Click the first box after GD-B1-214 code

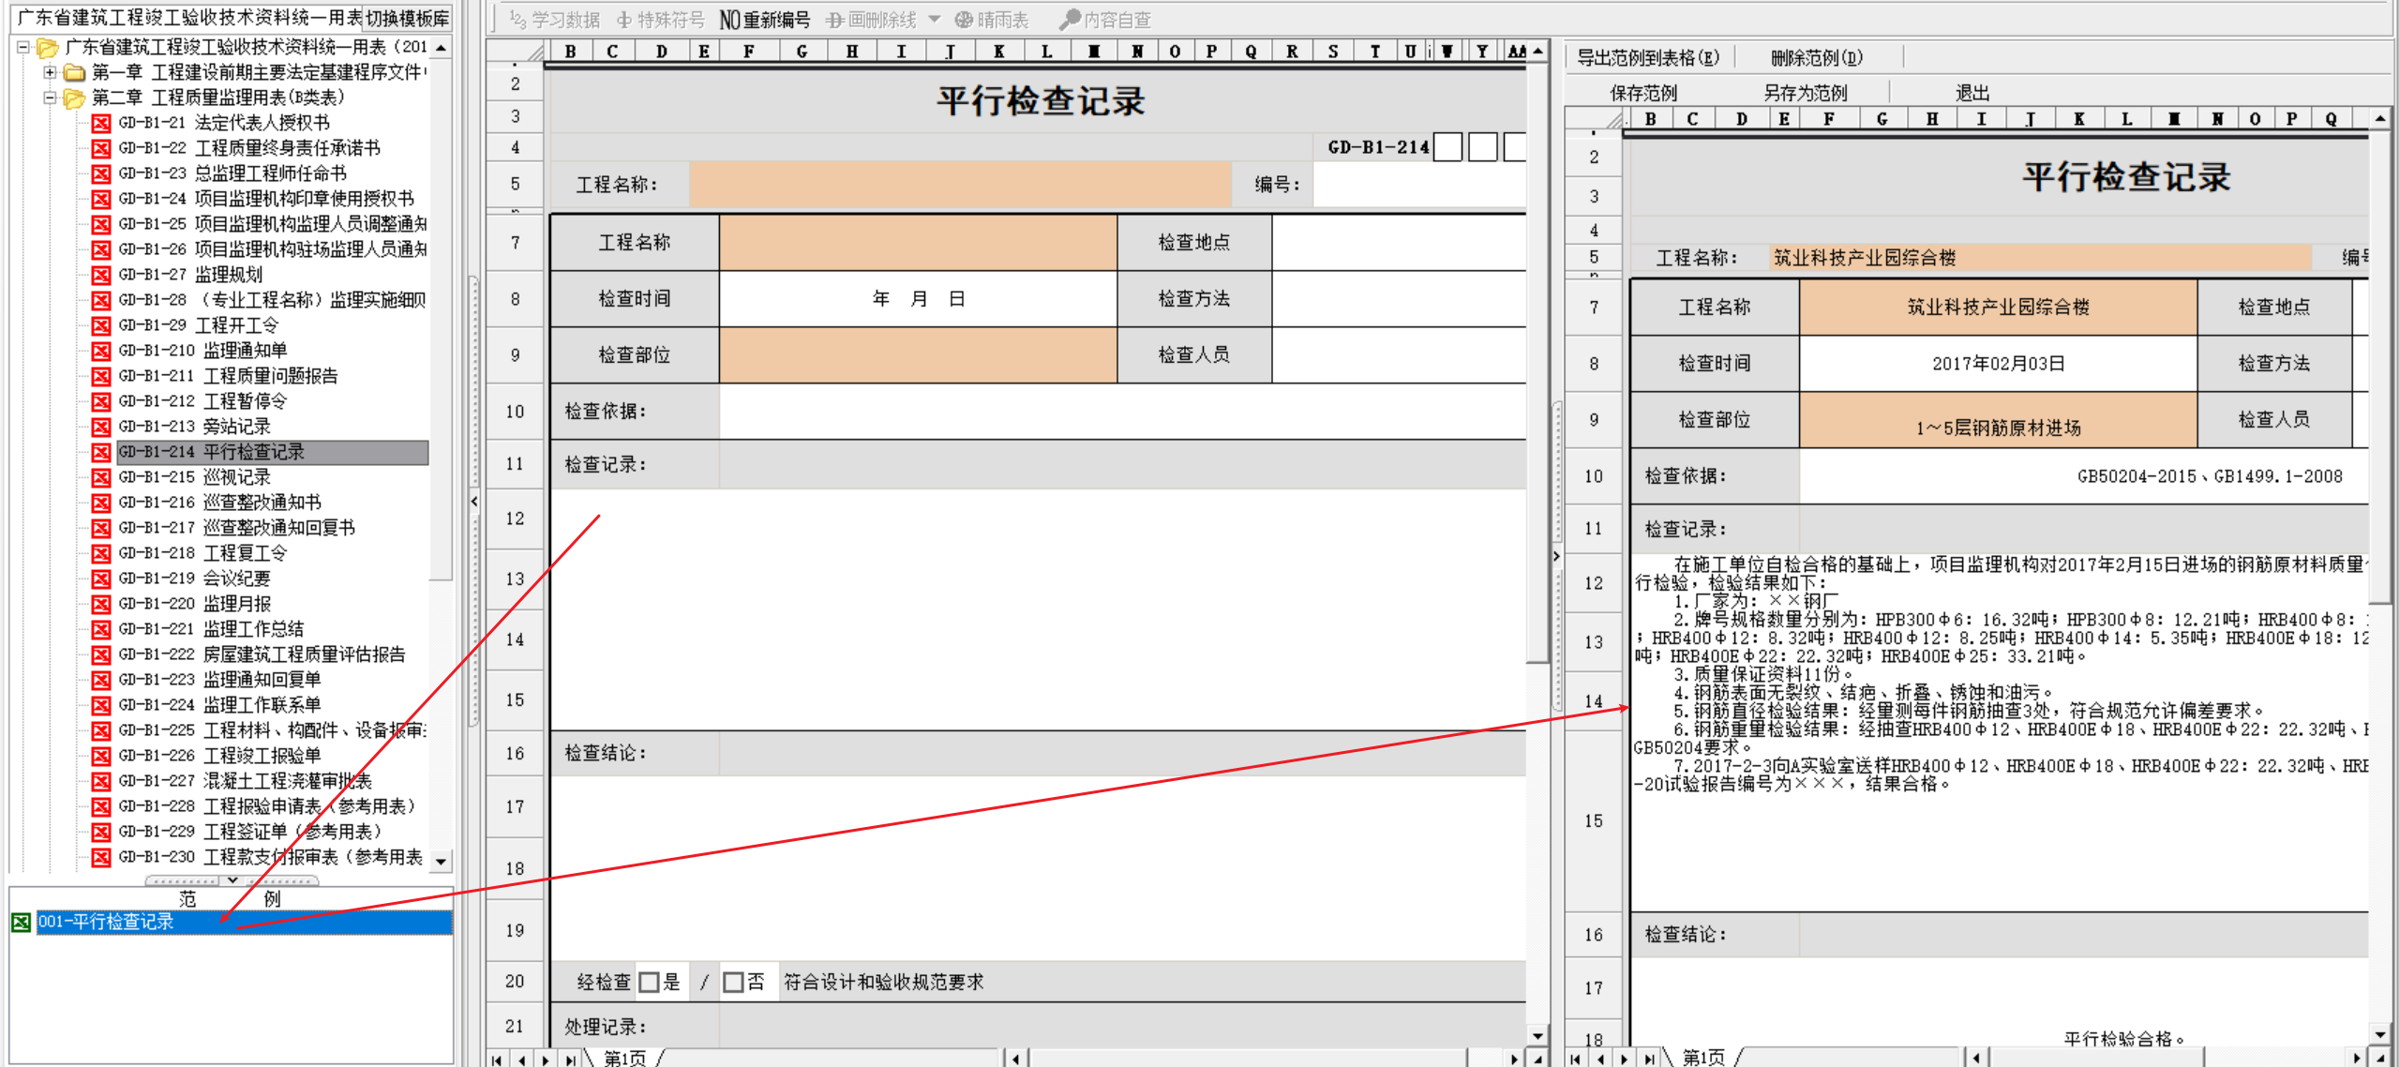(1447, 147)
